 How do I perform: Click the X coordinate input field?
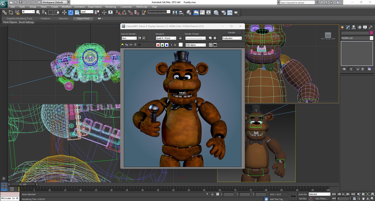tap(228, 194)
